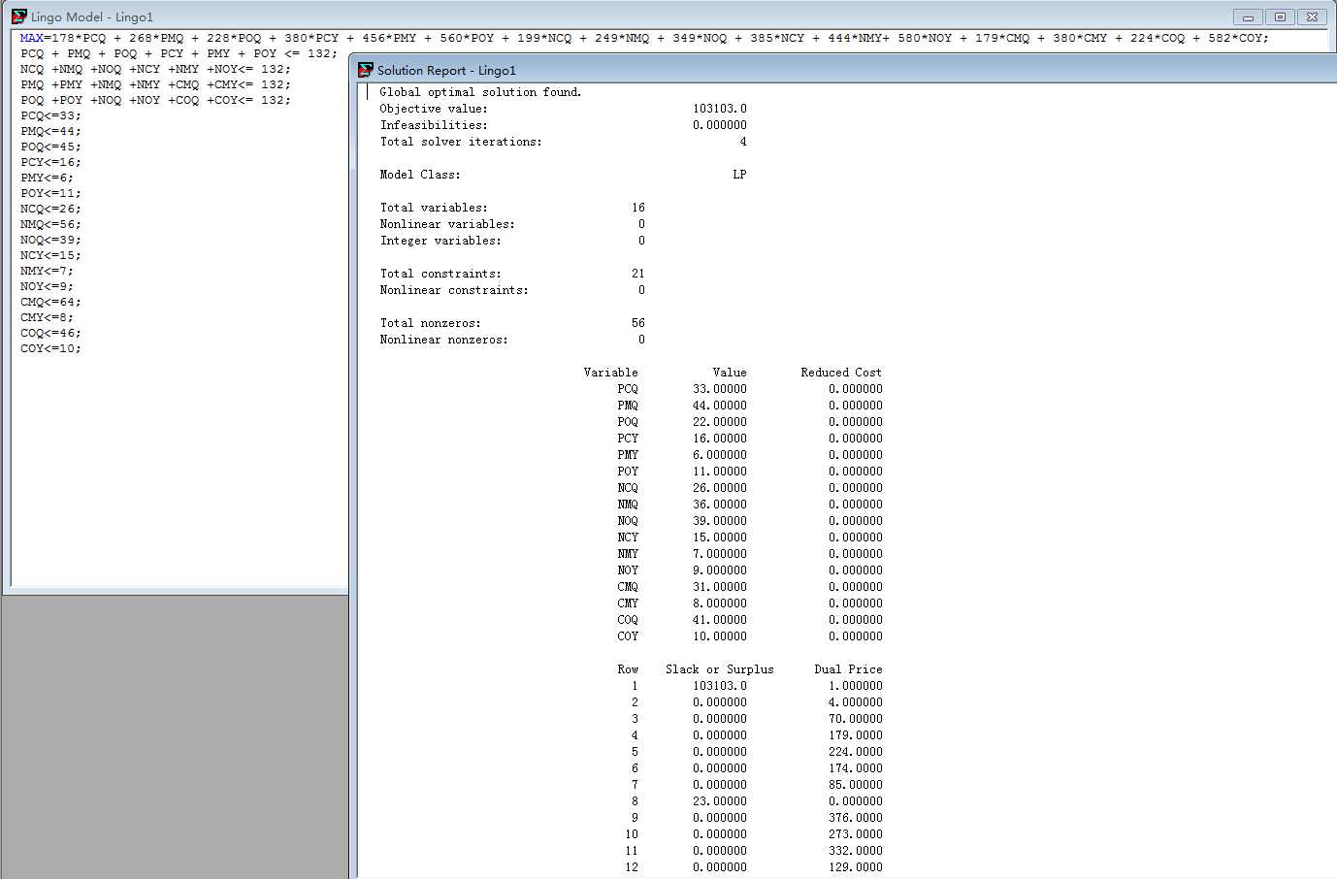Click the NCQ<=26; constraint
This screenshot has width=1337, height=879.
pos(50,209)
